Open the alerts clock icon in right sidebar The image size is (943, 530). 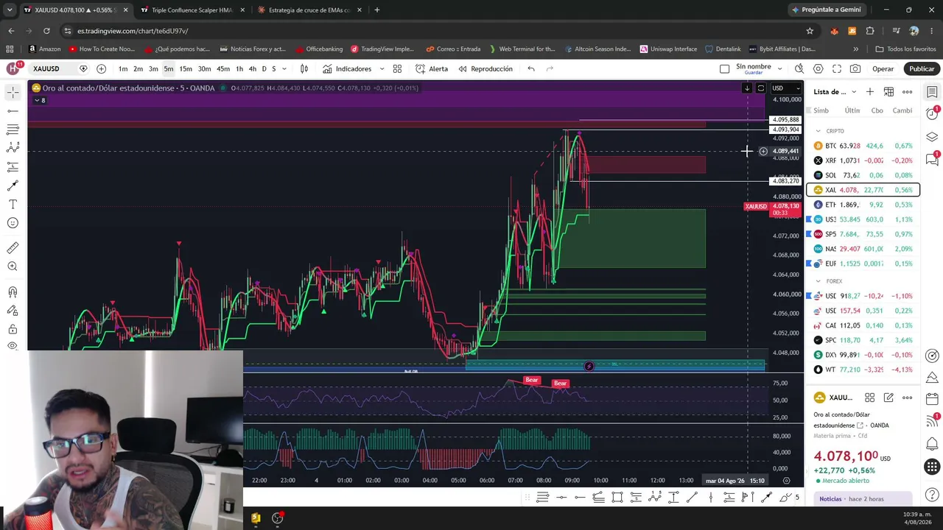[x=932, y=114]
